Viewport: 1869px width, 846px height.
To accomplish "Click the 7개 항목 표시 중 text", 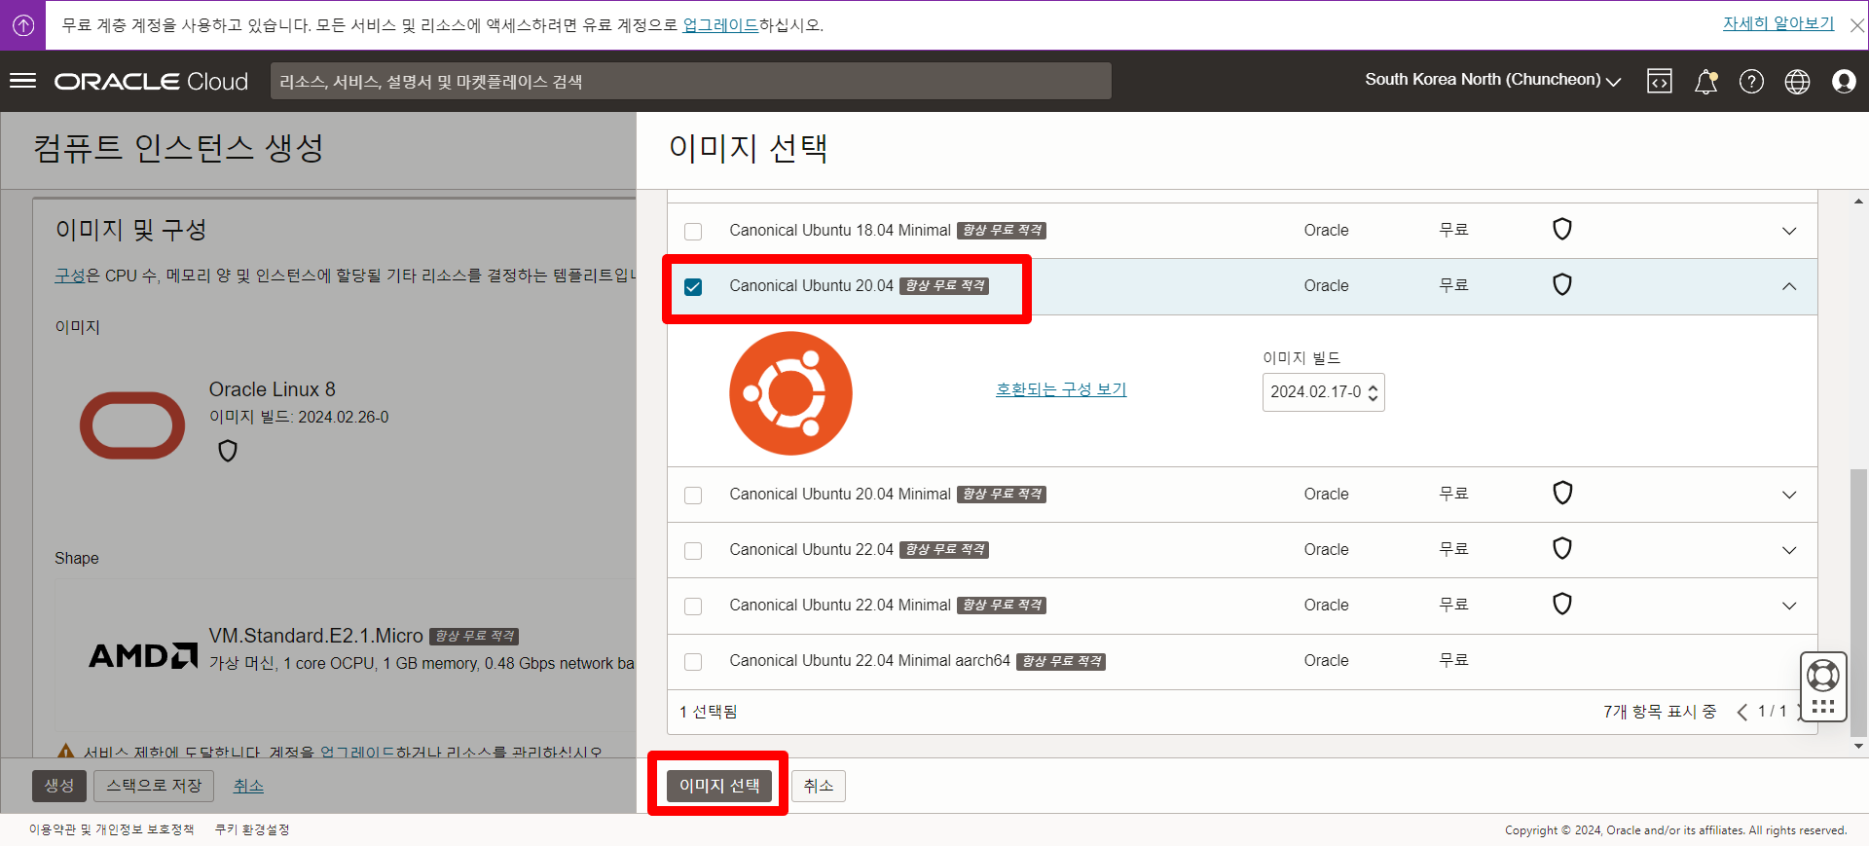I will click(x=1659, y=713).
